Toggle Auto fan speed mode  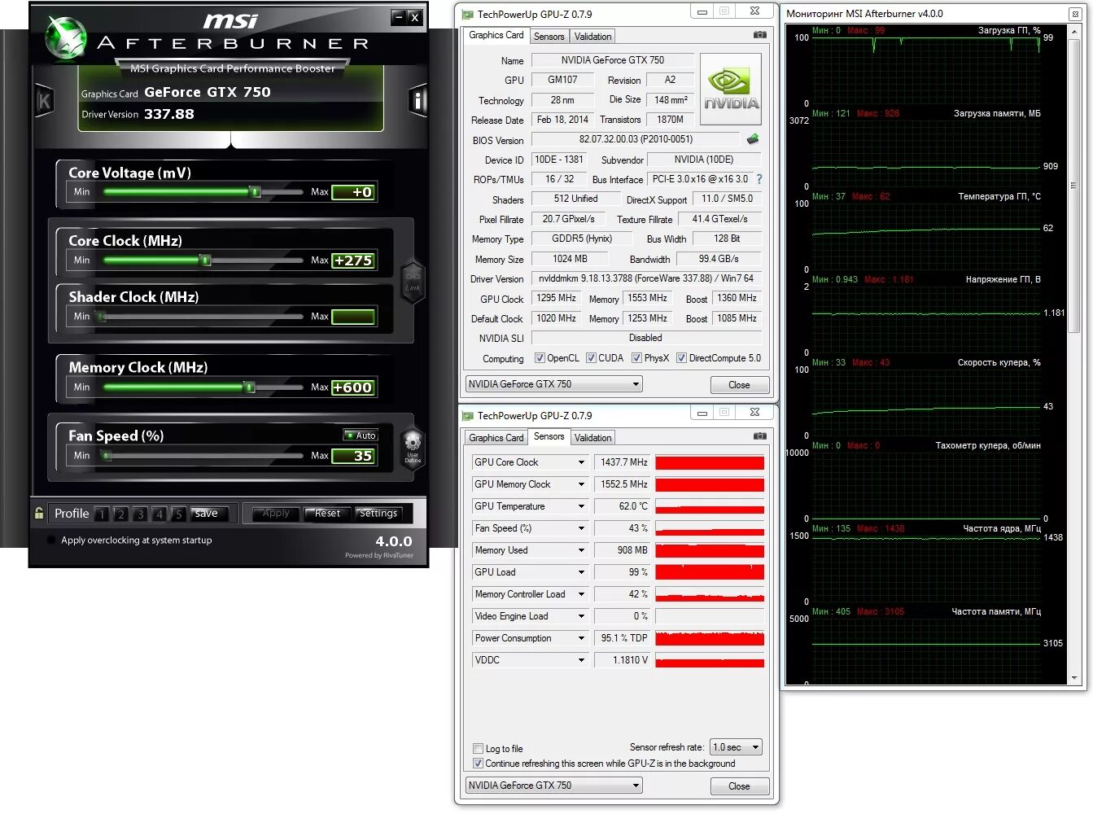[x=361, y=435]
